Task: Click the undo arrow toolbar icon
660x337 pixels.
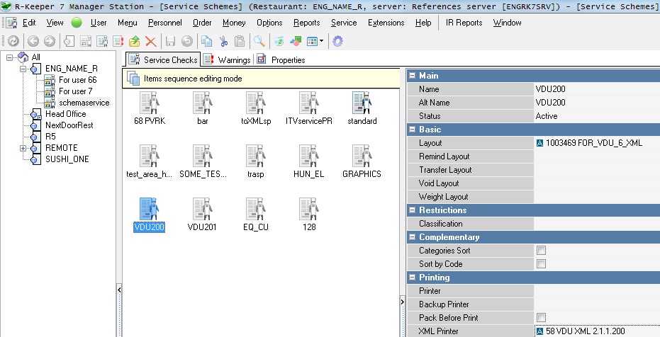Action: (187, 41)
